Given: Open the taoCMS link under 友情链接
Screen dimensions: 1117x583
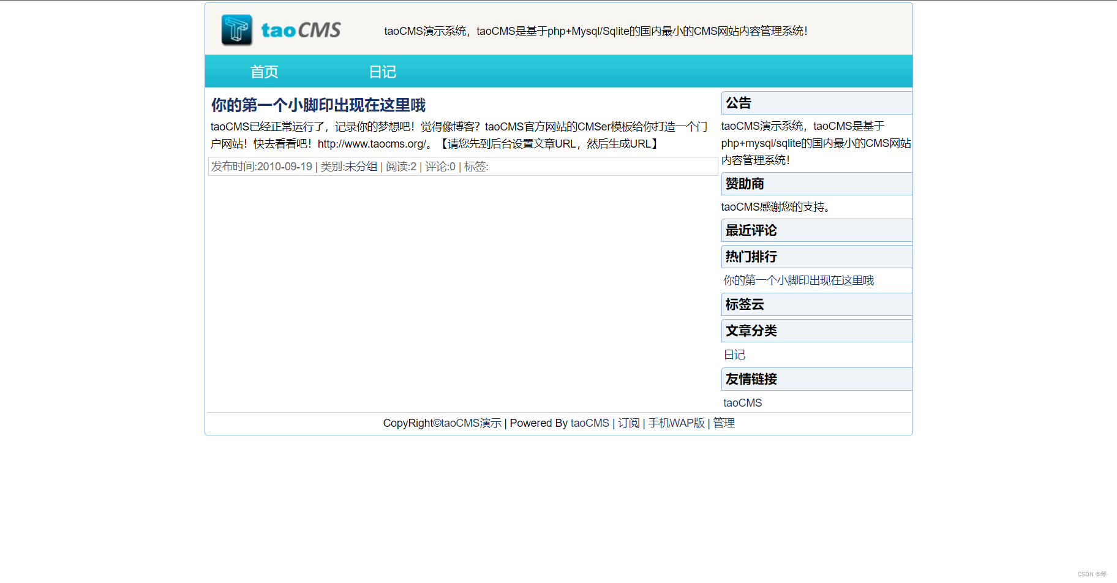Looking at the screenshot, I should 742,402.
